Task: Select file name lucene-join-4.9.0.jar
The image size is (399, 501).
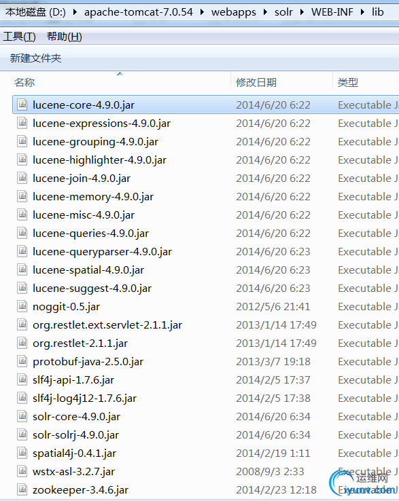Action: pos(82,179)
